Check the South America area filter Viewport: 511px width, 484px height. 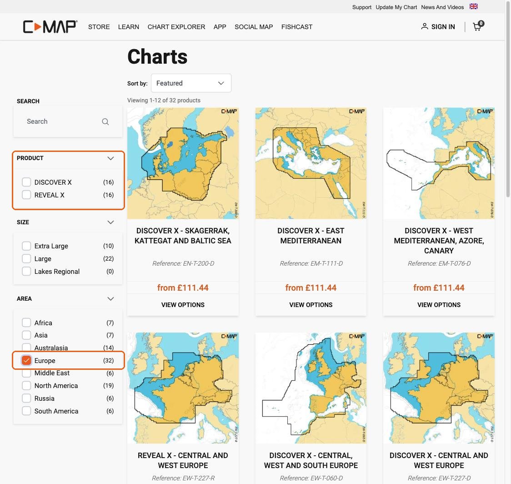pos(26,411)
